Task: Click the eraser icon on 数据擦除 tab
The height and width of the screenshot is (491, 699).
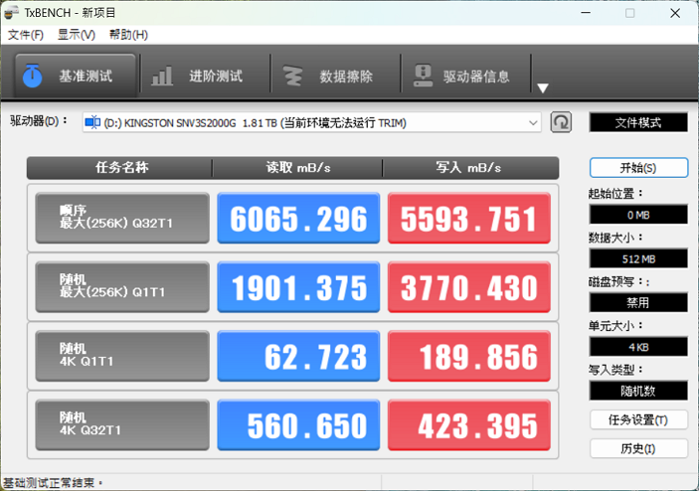Action: tap(293, 76)
